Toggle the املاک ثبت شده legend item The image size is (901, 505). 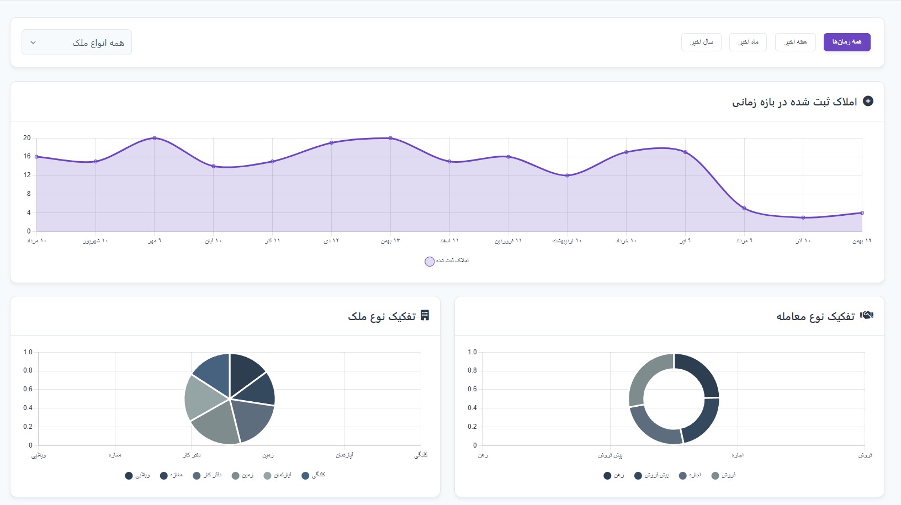pos(447,261)
